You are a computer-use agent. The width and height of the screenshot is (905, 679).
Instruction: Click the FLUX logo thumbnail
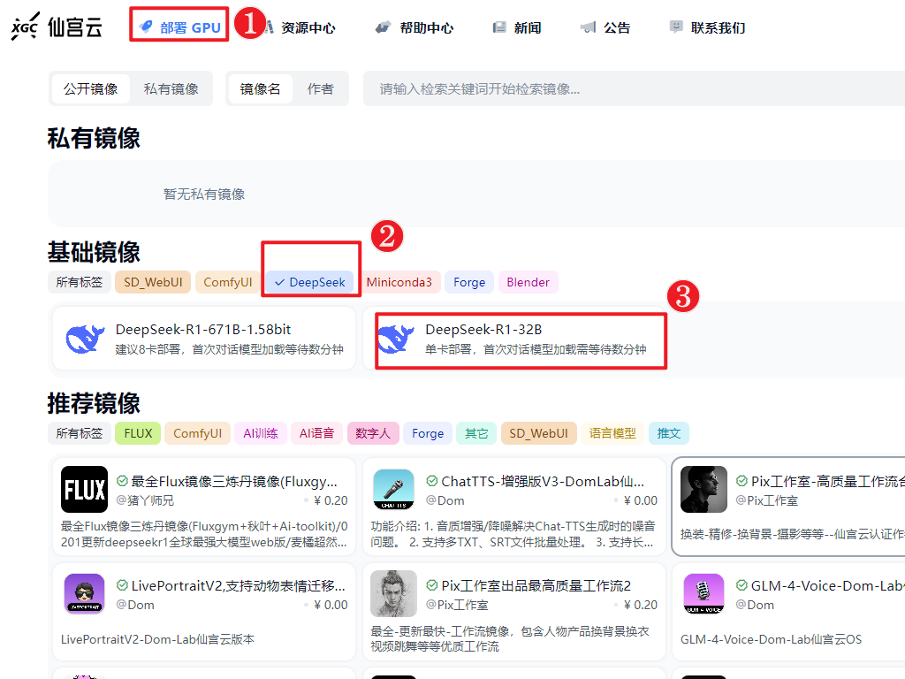pyautogui.click(x=84, y=489)
